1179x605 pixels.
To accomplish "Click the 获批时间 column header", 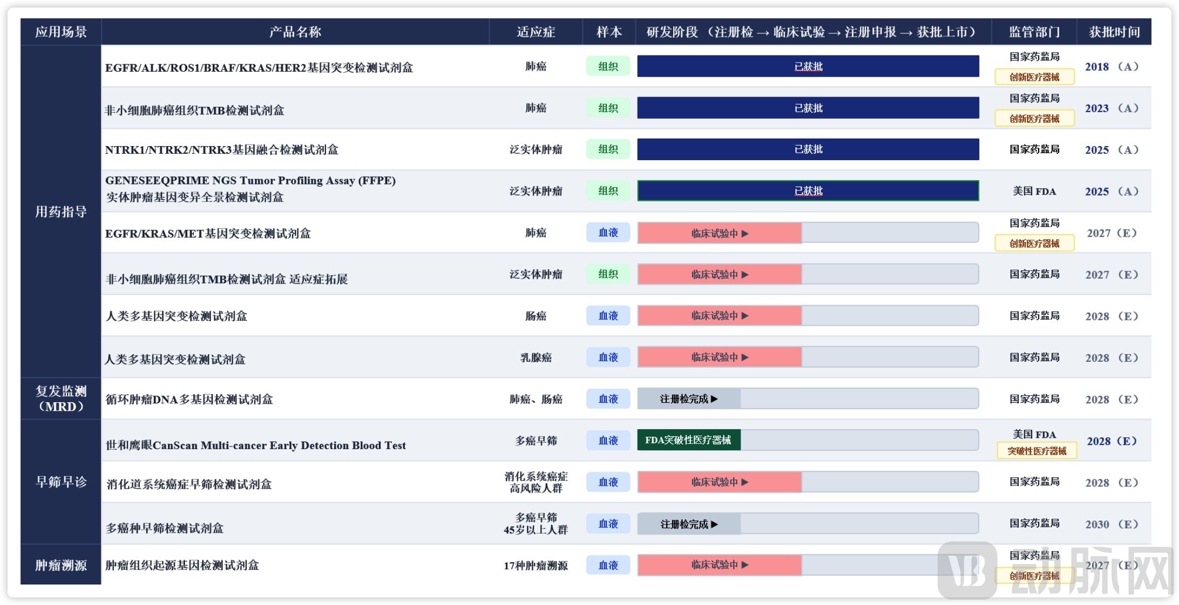I will (1114, 32).
